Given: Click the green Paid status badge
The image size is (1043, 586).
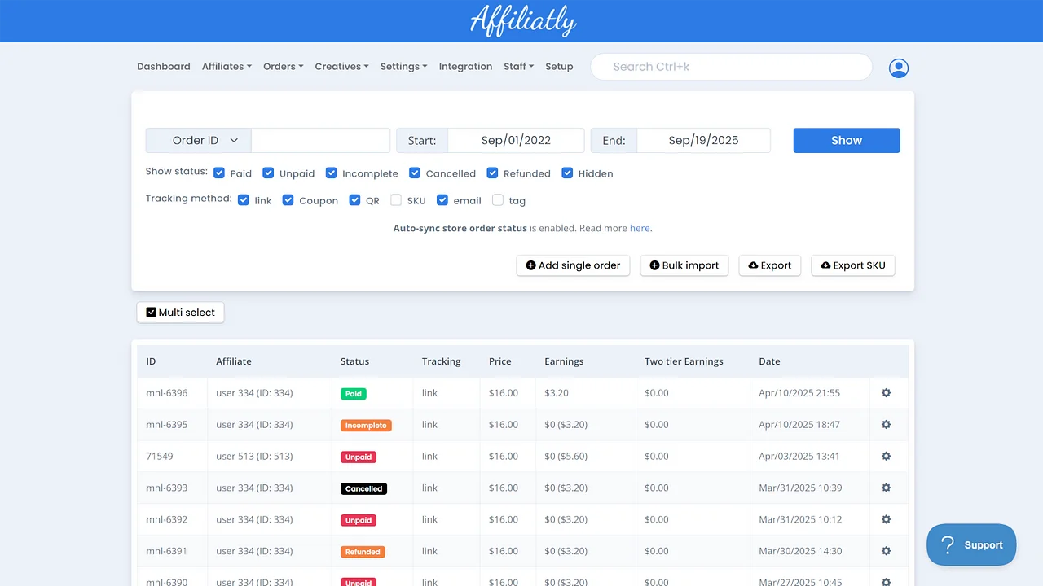Looking at the screenshot, I should click(353, 393).
